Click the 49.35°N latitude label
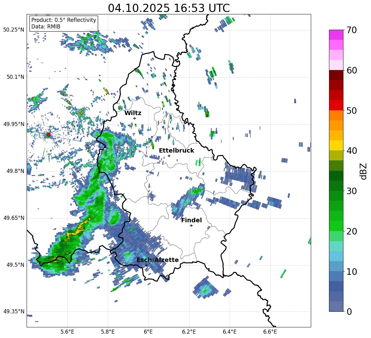Screen dimensions: 371x338 14,311
